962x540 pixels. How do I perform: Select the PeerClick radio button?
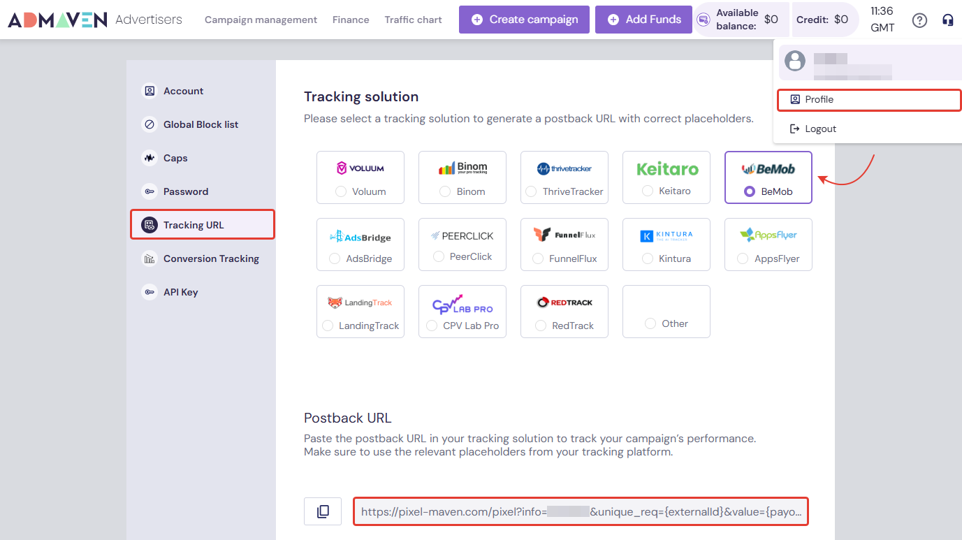439,256
